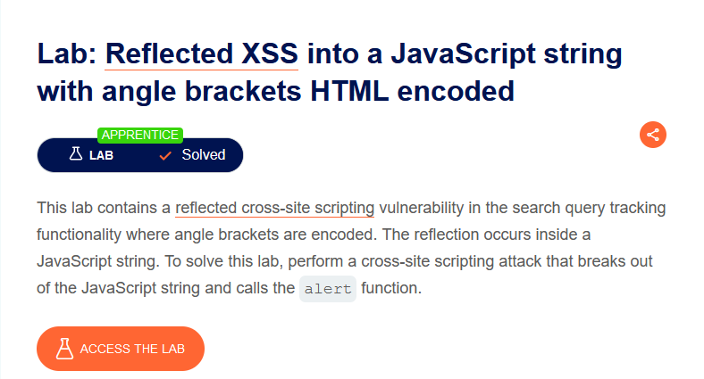This screenshot has width=704, height=379.
Task: Click the Solved status text
Action: pyautogui.click(x=204, y=155)
